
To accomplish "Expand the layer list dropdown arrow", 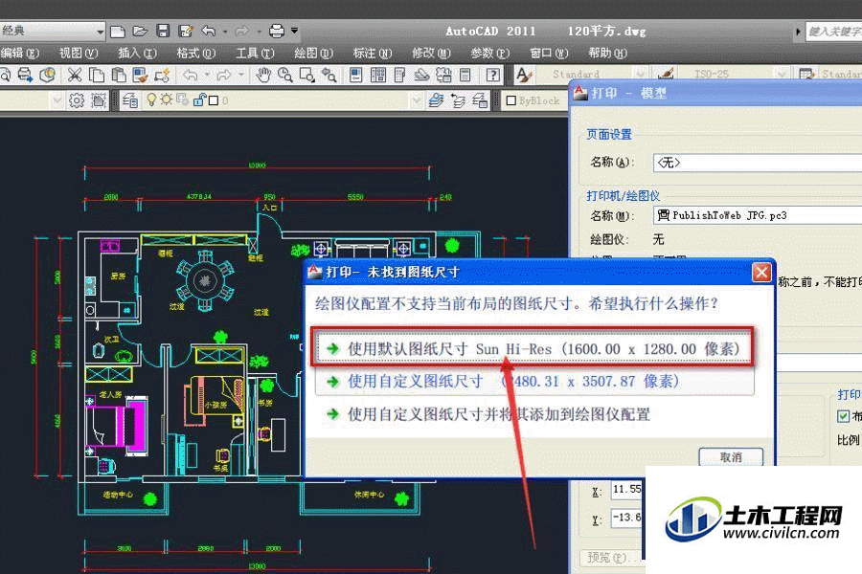I will (x=417, y=100).
